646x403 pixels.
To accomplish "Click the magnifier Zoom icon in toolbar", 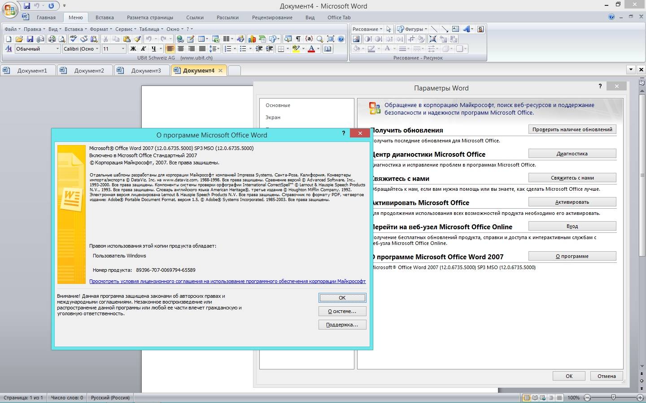I will (x=320, y=39).
